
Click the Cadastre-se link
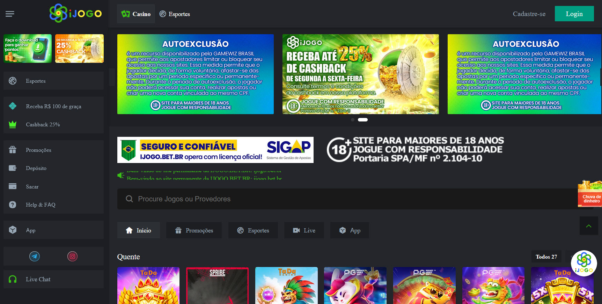tap(529, 14)
